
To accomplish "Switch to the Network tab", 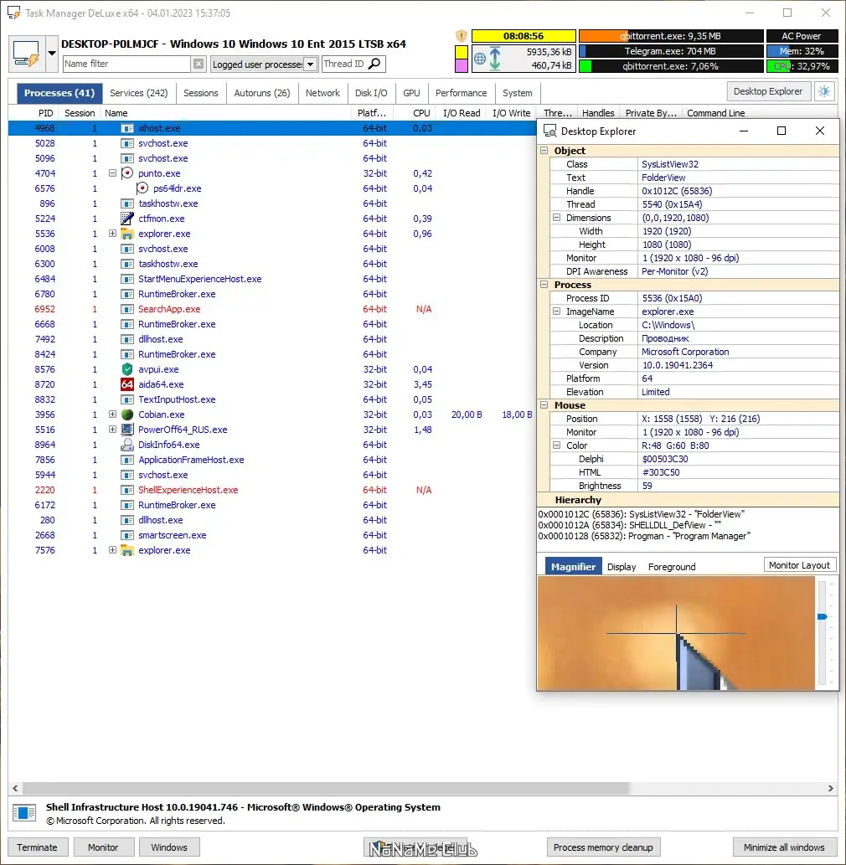I will tap(322, 93).
